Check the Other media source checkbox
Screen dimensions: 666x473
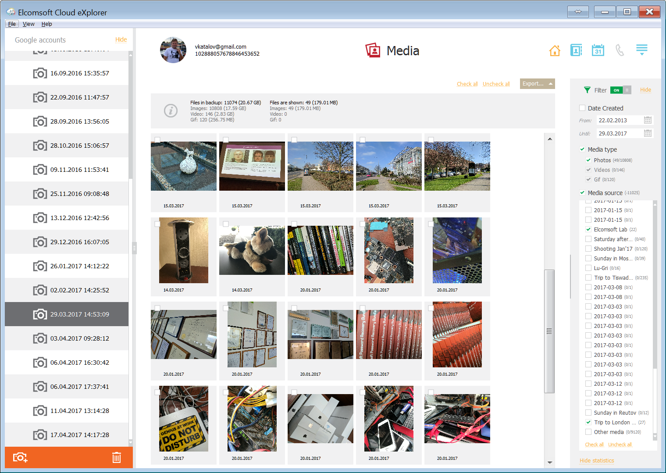[588, 432]
